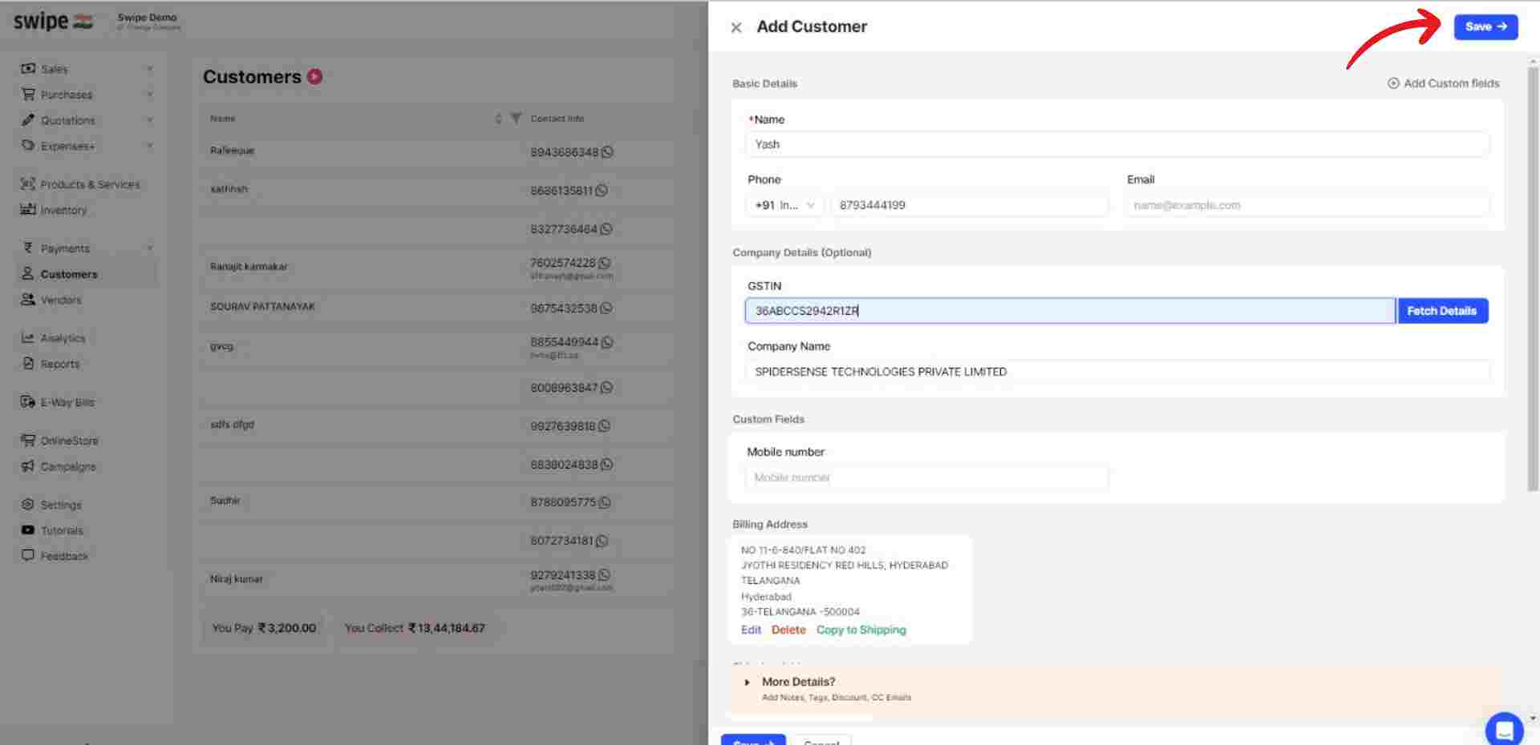Expand the Payments menu chevron
Screen dimensions: 1540x745
click(x=149, y=248)
